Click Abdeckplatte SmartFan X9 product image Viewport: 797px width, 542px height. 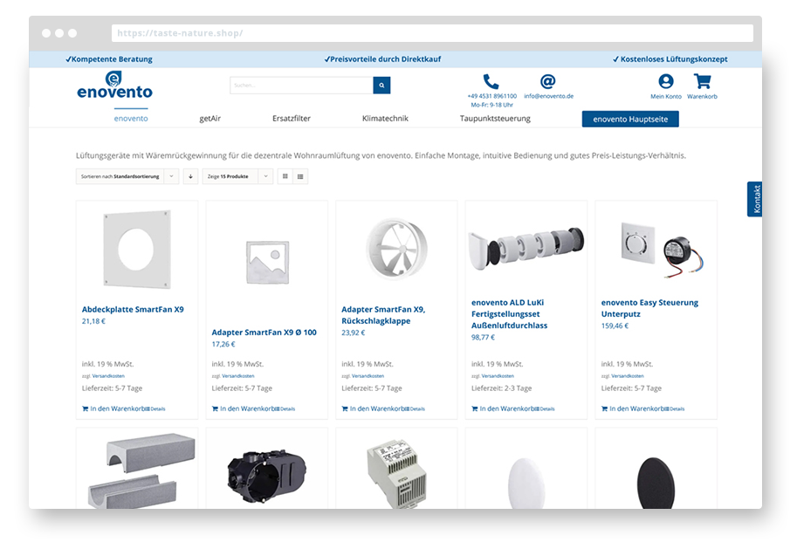point(137,250)
